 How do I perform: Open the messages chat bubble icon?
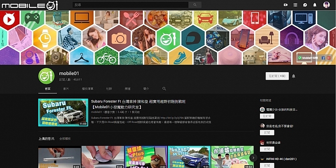(305, 5)
